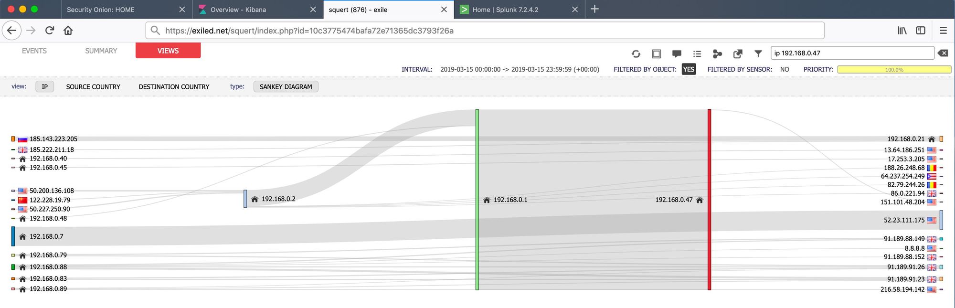Click the bulleted list toolbar icon

(697, 54)
